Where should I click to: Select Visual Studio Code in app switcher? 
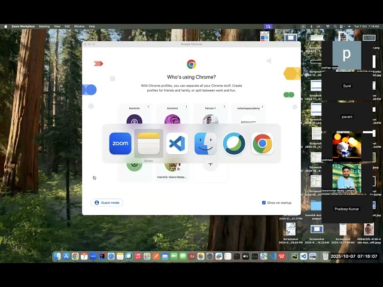[177, 143]
